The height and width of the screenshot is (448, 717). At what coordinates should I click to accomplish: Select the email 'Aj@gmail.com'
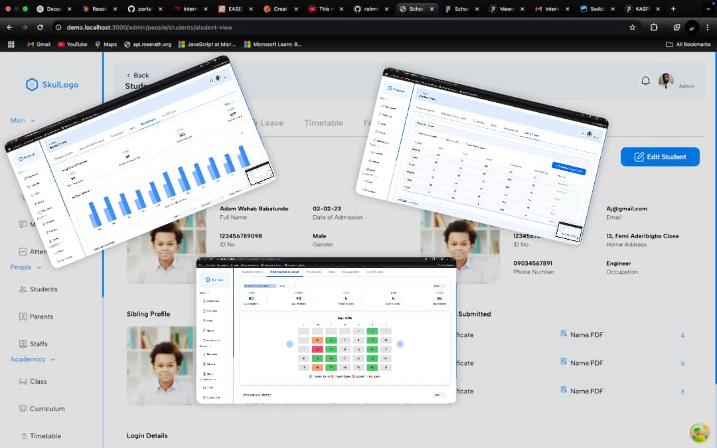point(627,208)
